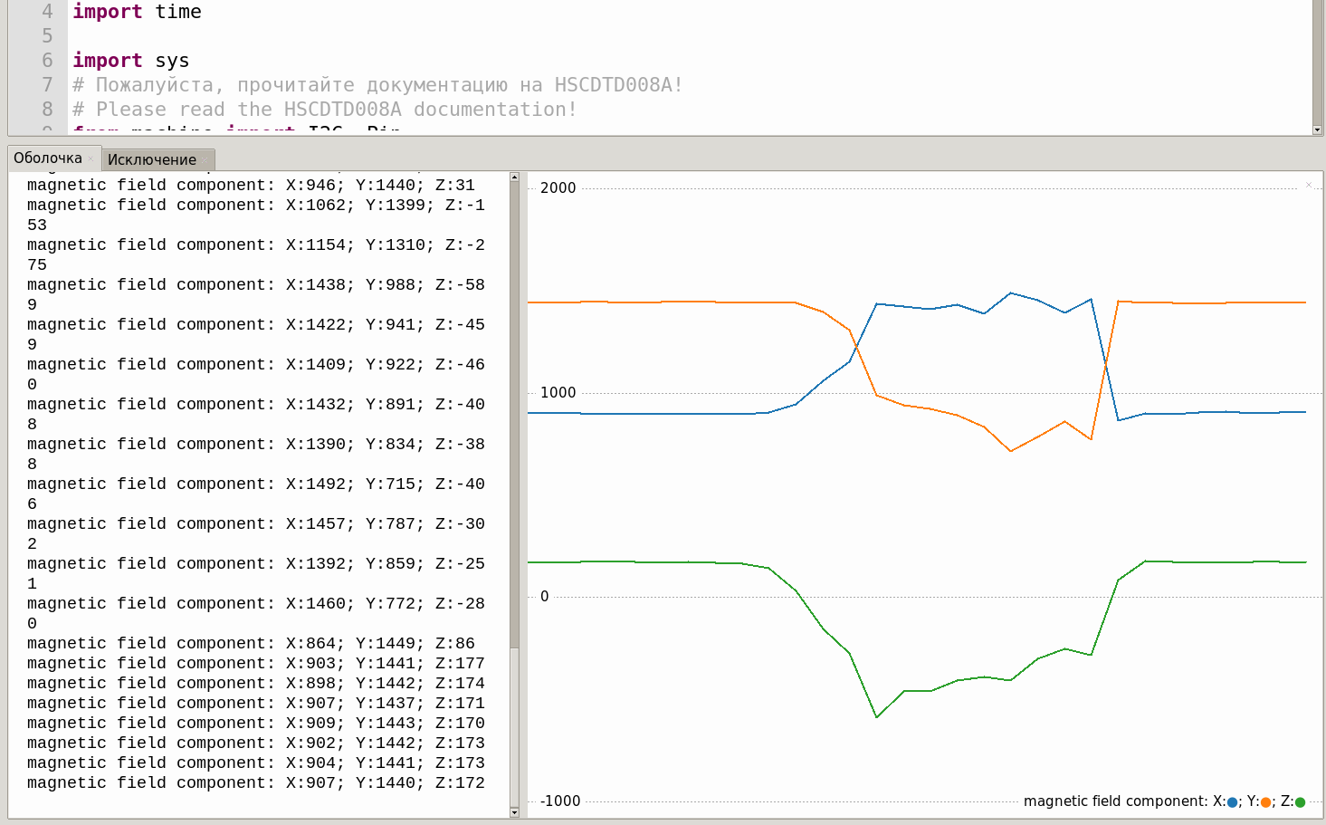
Task: Click the shell scrollbar down arrow
Action: (514, 812)
